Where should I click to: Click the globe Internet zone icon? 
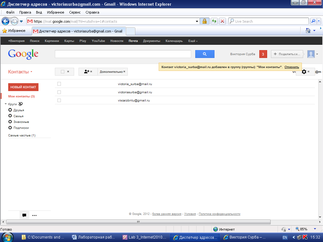click(215, 229)
